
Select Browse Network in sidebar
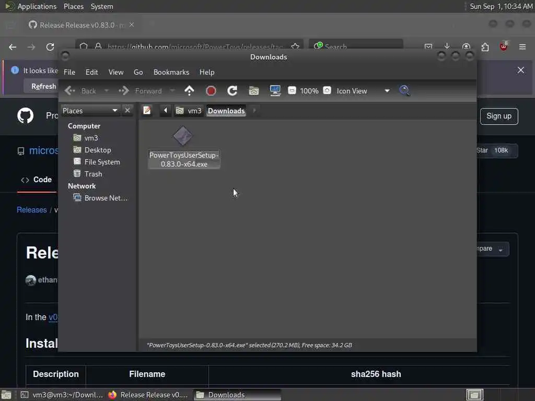pyautogui.click(x=106, y=198)
